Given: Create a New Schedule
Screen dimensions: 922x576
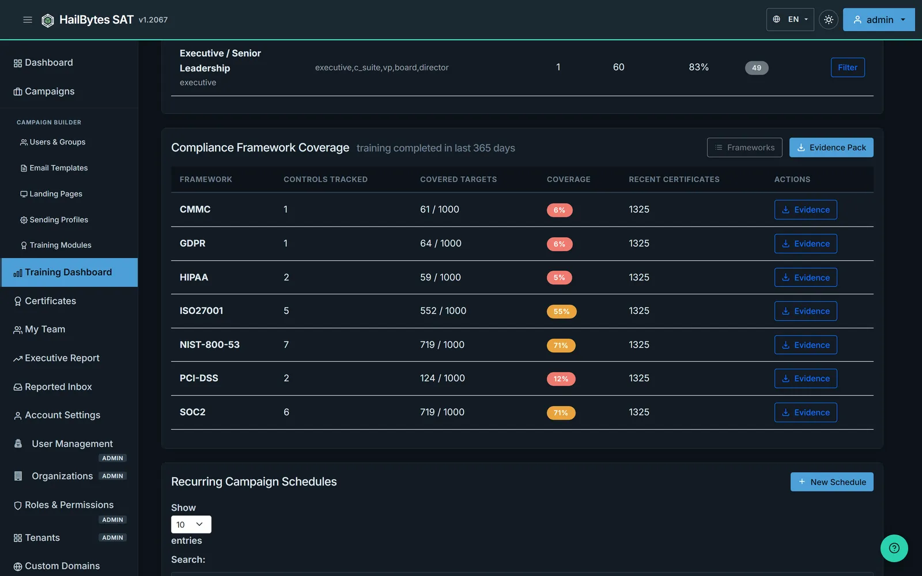Looking at the screenshot, I should 832,482.
